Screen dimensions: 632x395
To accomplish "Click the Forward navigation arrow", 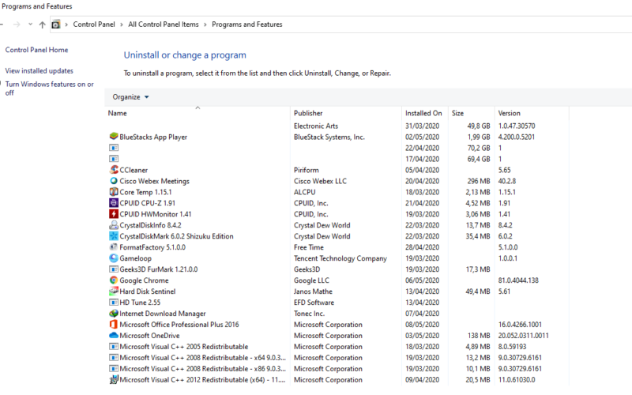I will click(x=17, y=24).
